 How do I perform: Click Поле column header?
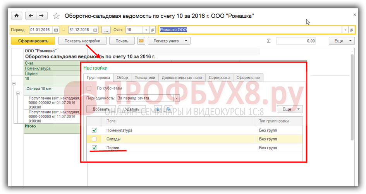(178, 121)
